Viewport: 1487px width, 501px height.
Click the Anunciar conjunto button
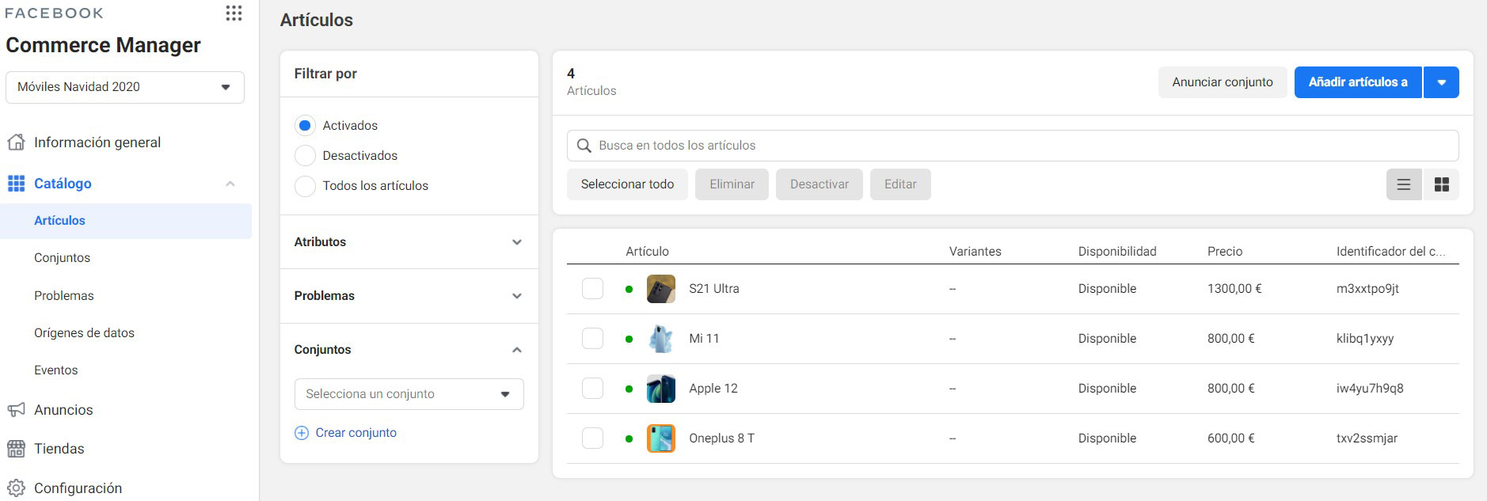tap(1223, 82)
